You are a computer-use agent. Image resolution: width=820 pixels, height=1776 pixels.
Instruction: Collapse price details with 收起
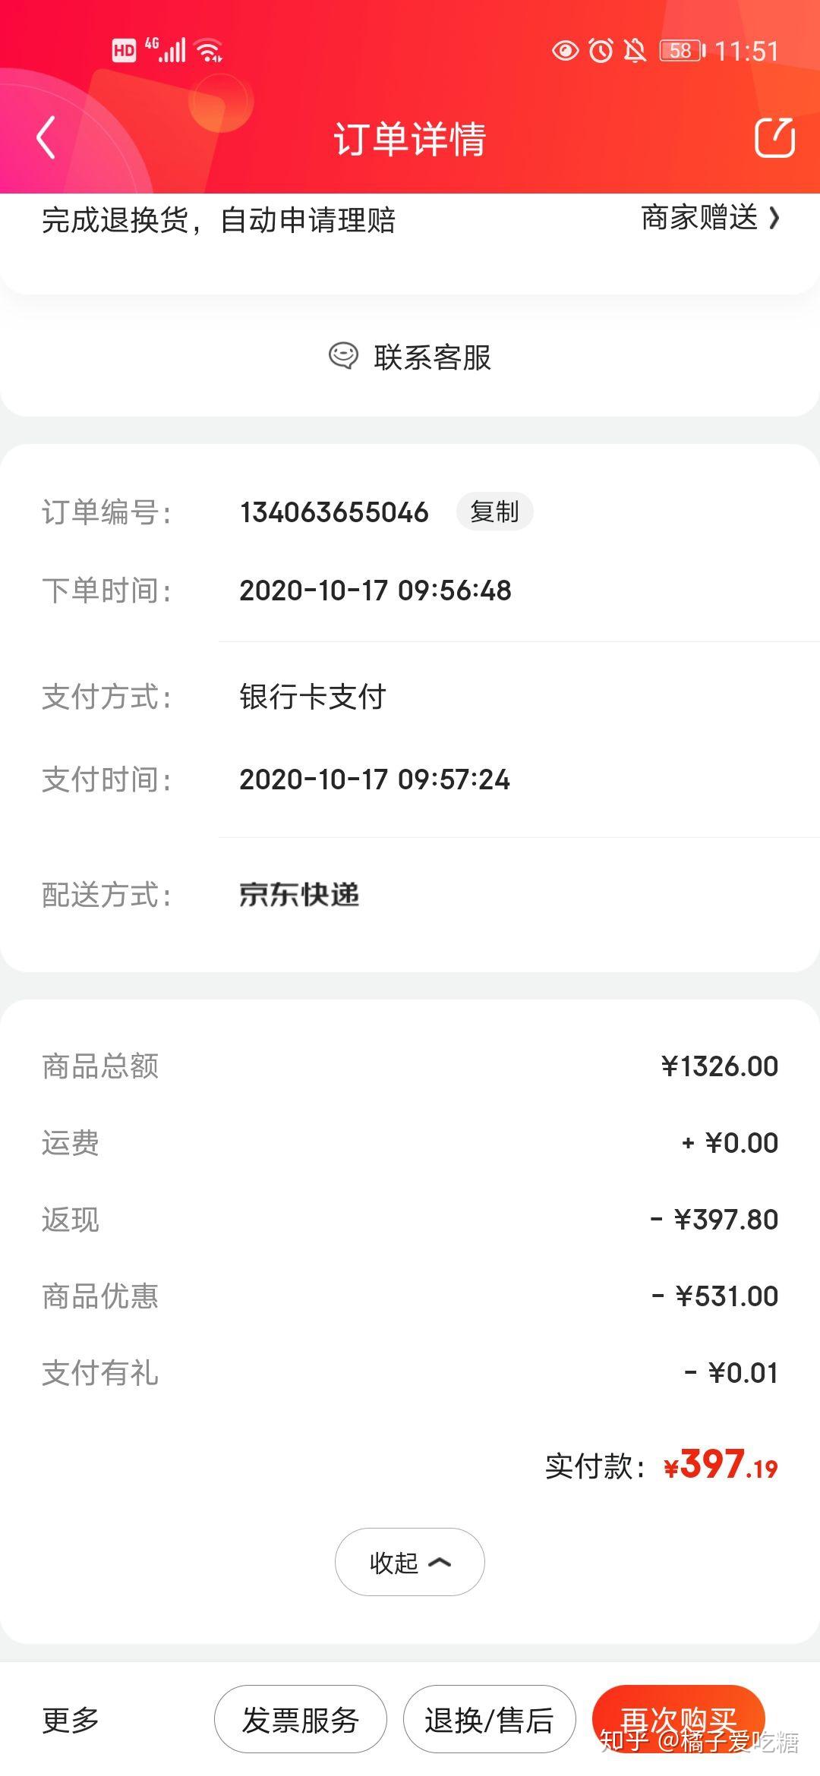(410, 1562)
